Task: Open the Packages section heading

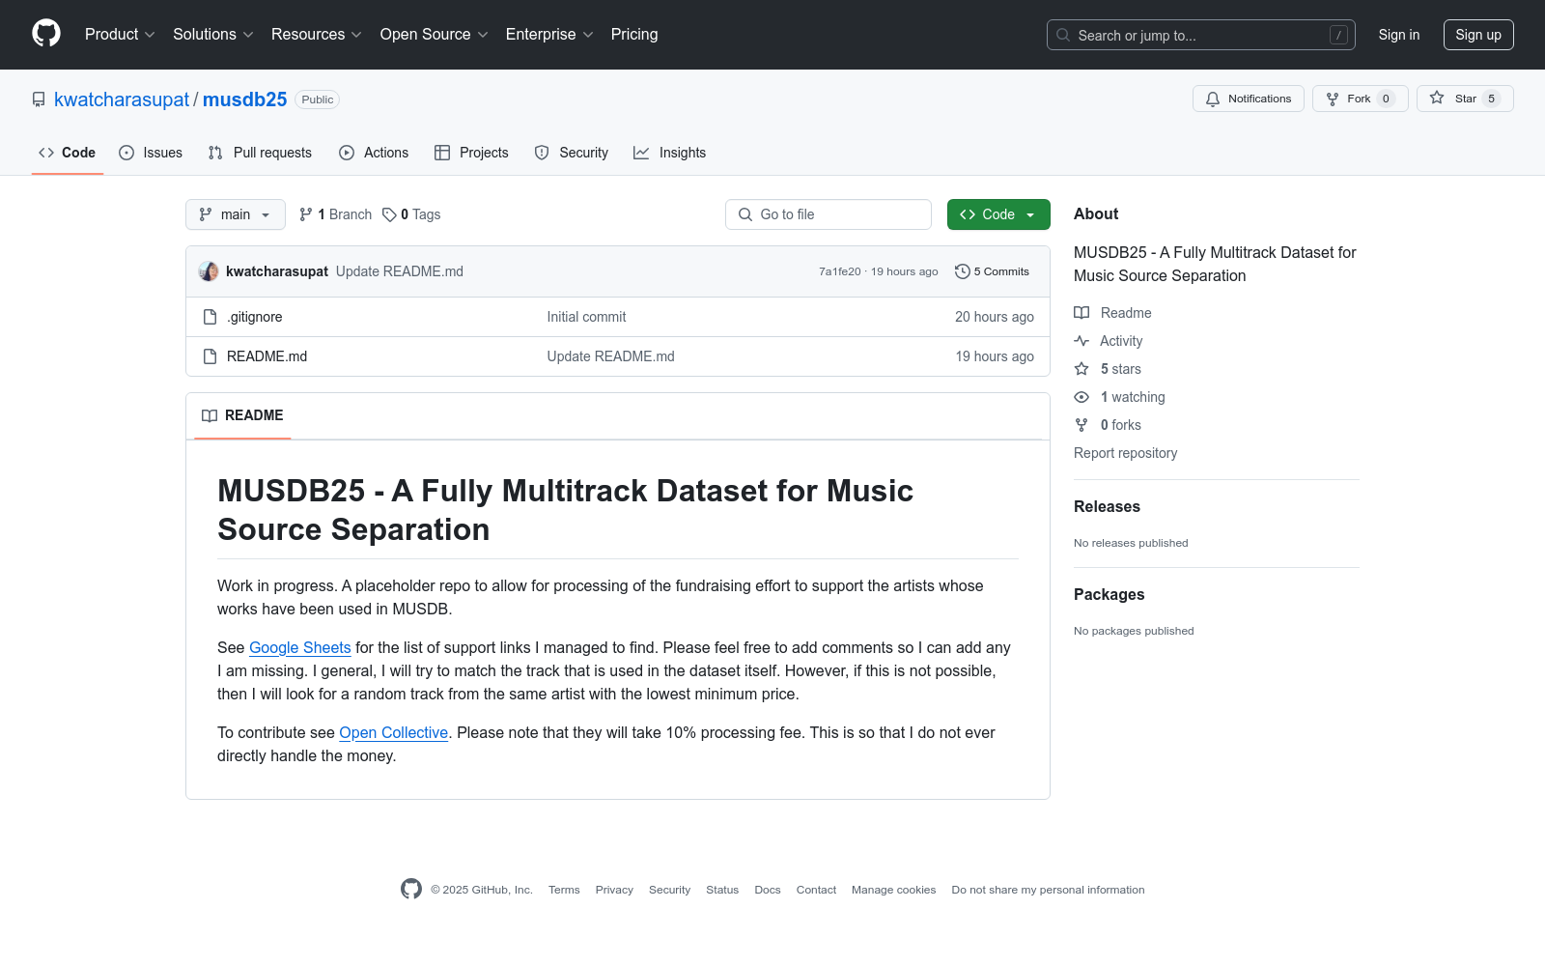Action: pos(1109,595)
